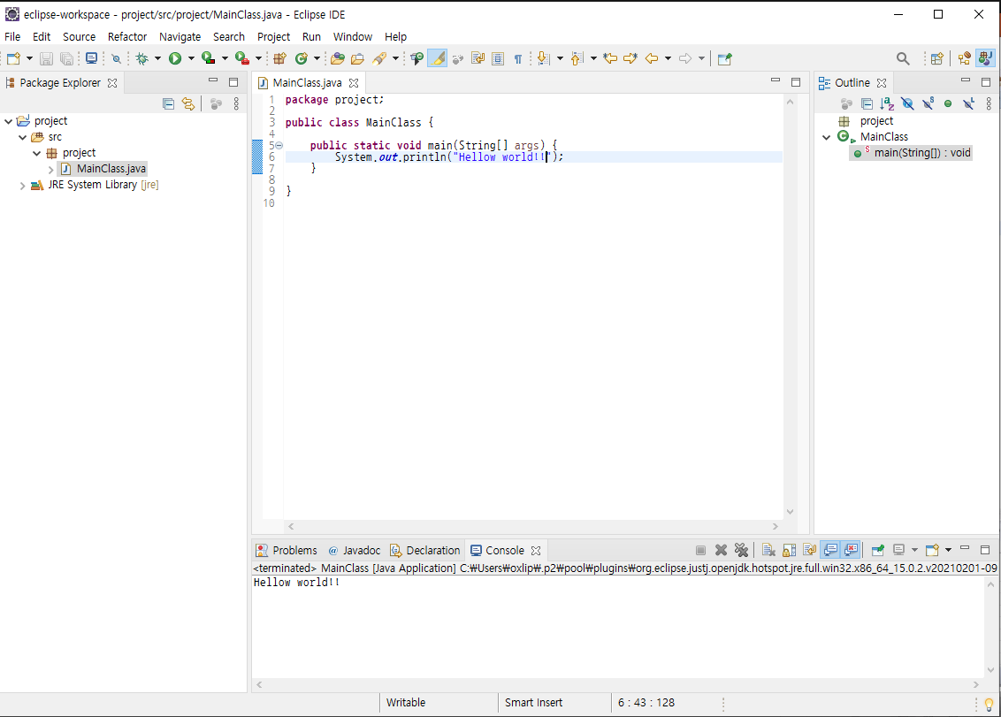
Task: Click the Run Last Tool (External Tools) icon
Action: [x=242, y=58]
